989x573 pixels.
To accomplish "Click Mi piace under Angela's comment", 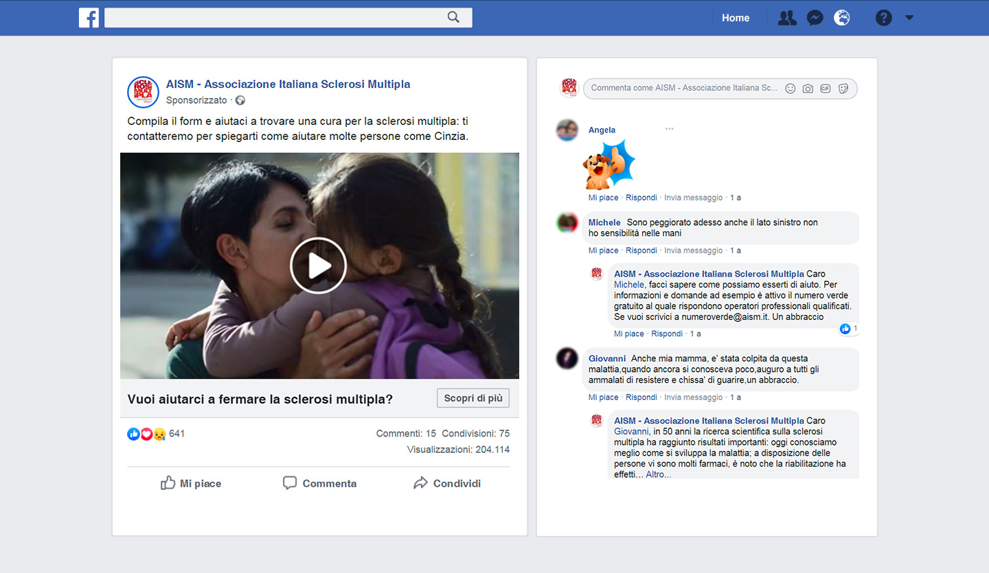I will (x=603, y=198).
